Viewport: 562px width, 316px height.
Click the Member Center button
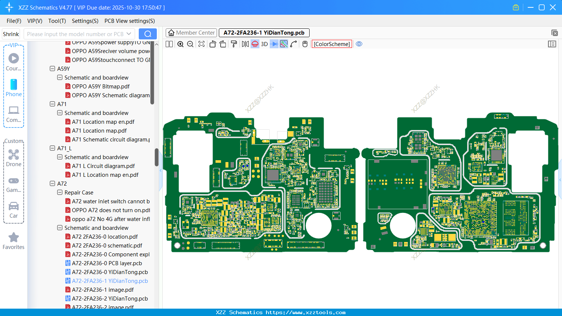pyautogui.click(x=191, y=32)
